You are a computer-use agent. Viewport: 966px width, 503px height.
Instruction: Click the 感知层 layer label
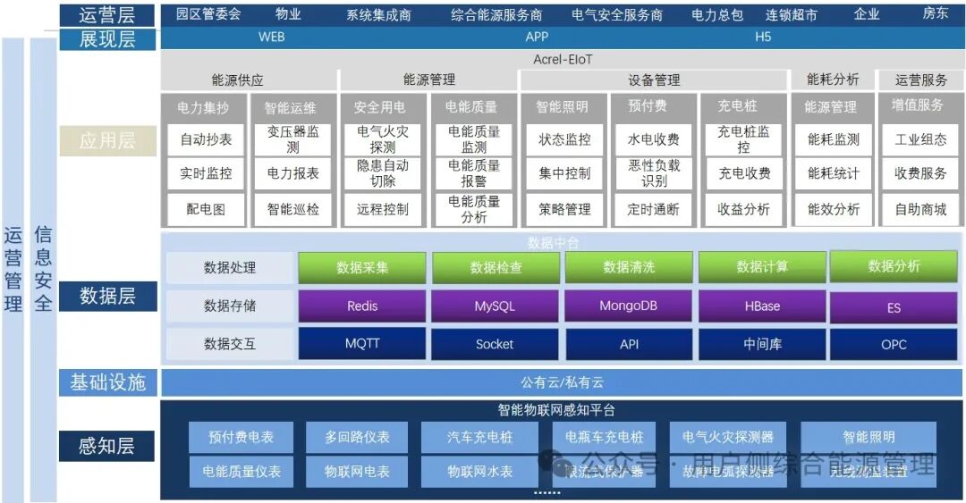pos(106,446)
